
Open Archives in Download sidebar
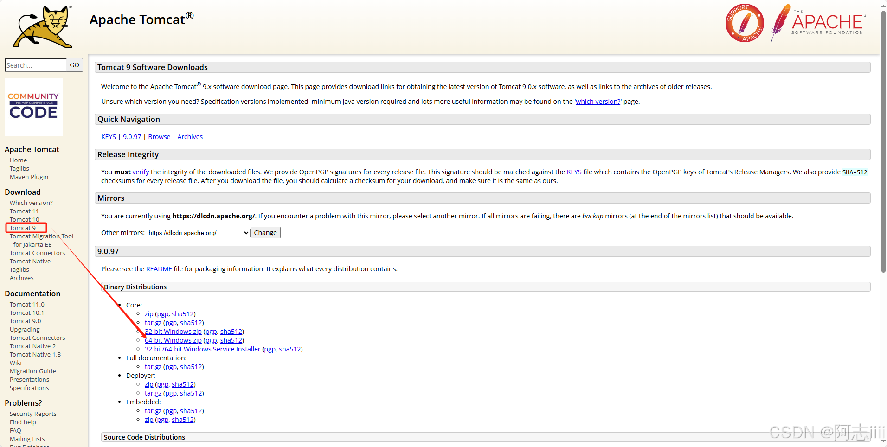[x=21, y=278]
